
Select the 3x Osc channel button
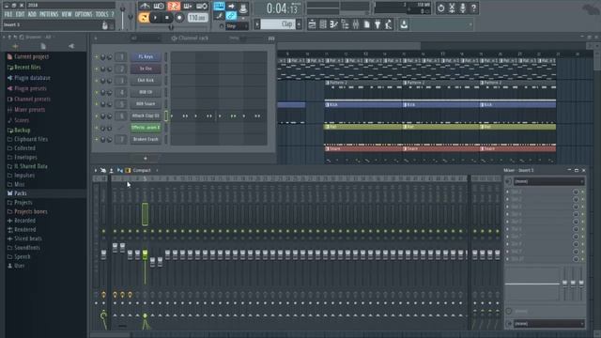pos(146,69)
